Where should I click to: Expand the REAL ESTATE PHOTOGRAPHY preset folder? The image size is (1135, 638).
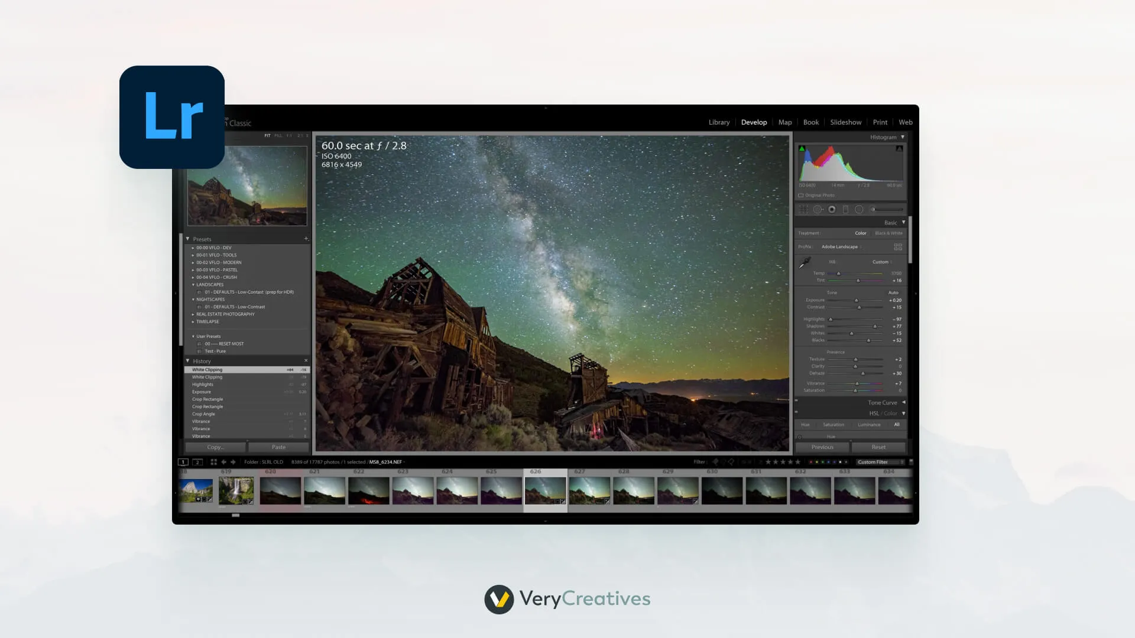[193, 314]
